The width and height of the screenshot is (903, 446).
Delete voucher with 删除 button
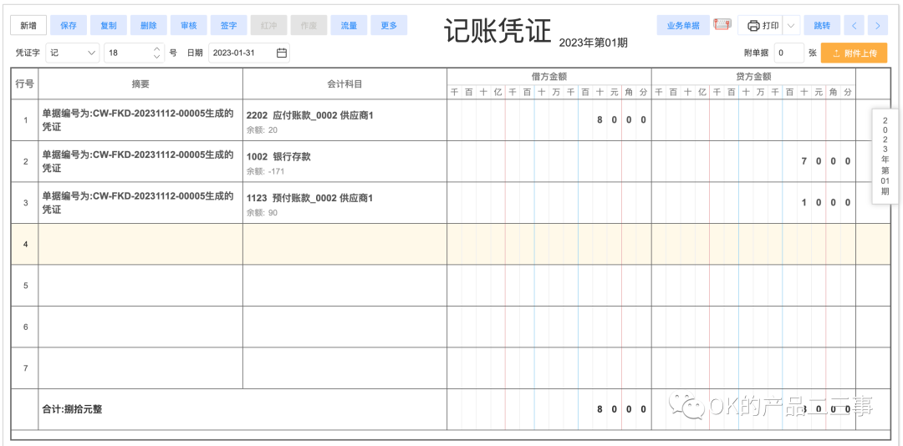pos(149,25)
